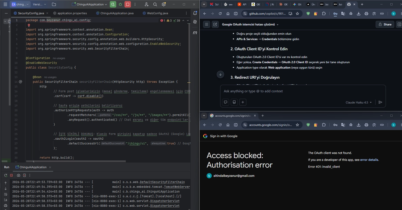Viewport: 402px width, 210px height.
Task: Start debugging with the bug icon
Action: click(120, 4)
